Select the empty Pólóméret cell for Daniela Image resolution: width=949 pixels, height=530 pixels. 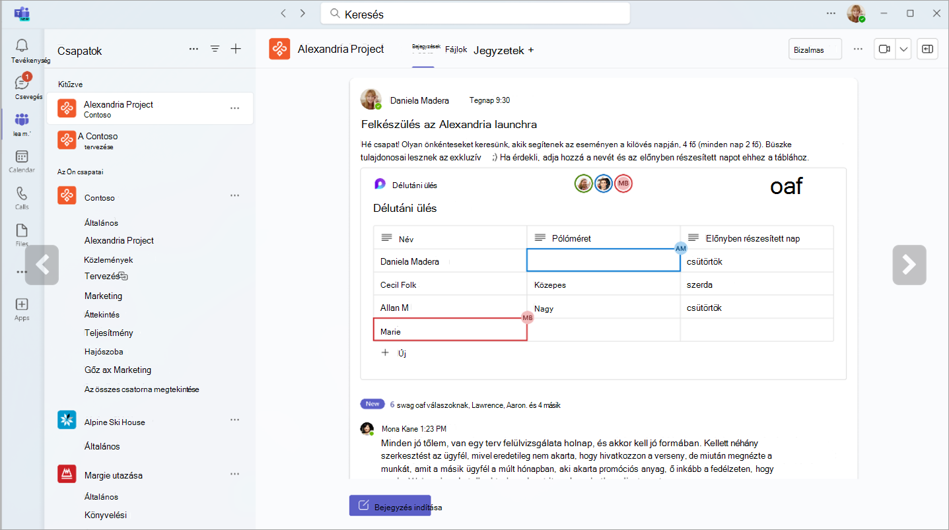coord(604,261)
